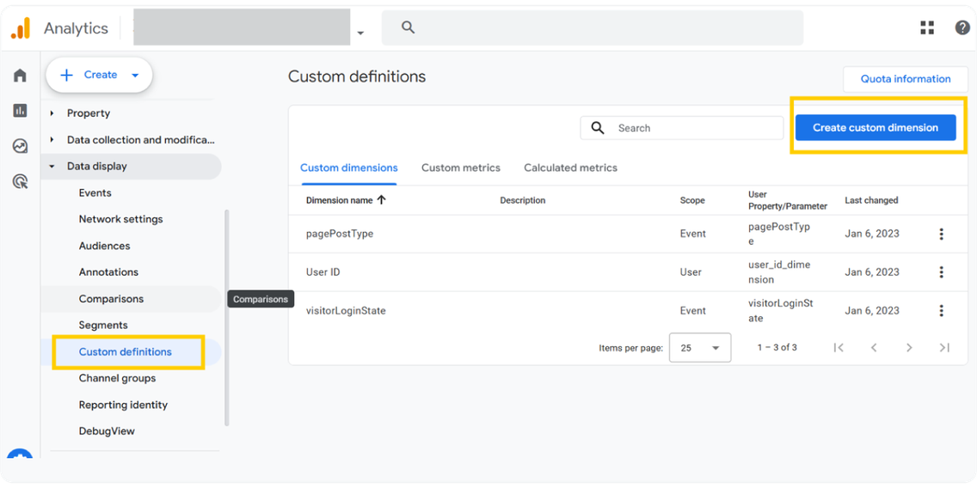Click the magnifier icon in the top search bar
This screenshot has height=488, width=977.
(409, 27)
